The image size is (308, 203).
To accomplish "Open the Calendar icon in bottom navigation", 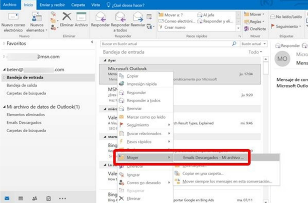I will (21, 198).
